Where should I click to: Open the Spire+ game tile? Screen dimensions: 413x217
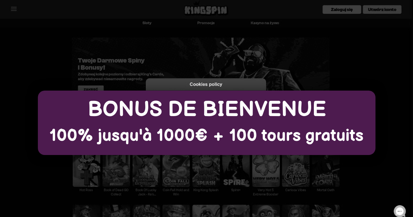click(x=236, y=171)
